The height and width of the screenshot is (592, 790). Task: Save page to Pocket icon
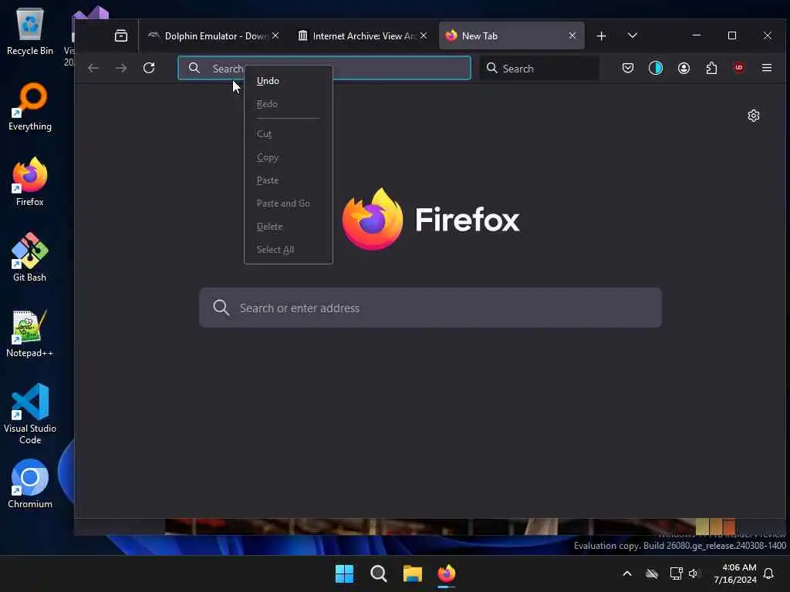628,68
